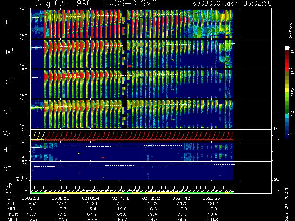Click the InLat value "73.2"

[x=62, y=214]
